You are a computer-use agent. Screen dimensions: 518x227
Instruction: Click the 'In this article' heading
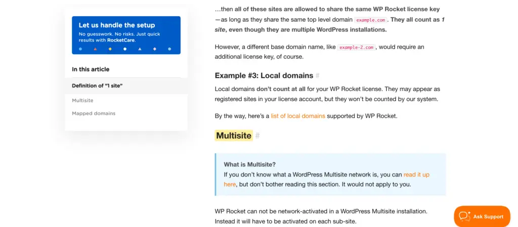coord(91,69)
